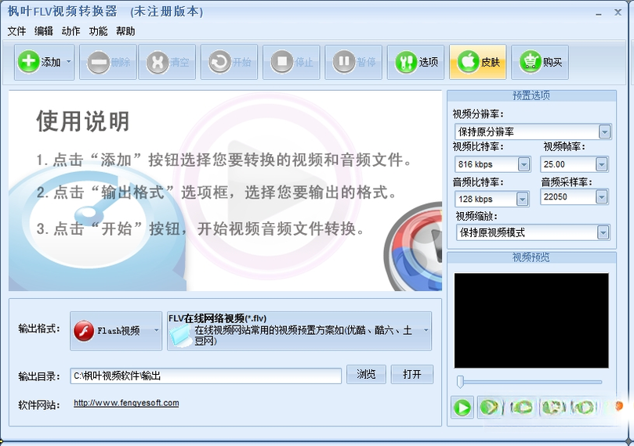Click the 使用说明 instructions panel heading
This screenshot has height=446, width=634.
point(83,121)
